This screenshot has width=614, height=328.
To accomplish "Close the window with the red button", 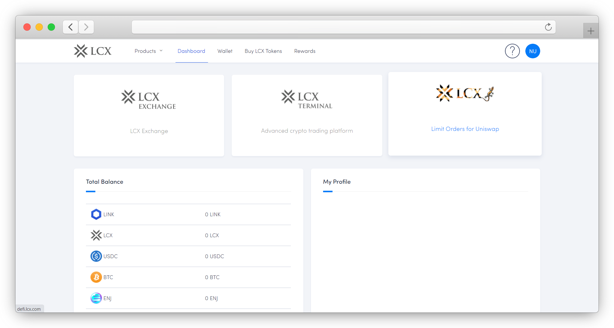I will (27, 27).
